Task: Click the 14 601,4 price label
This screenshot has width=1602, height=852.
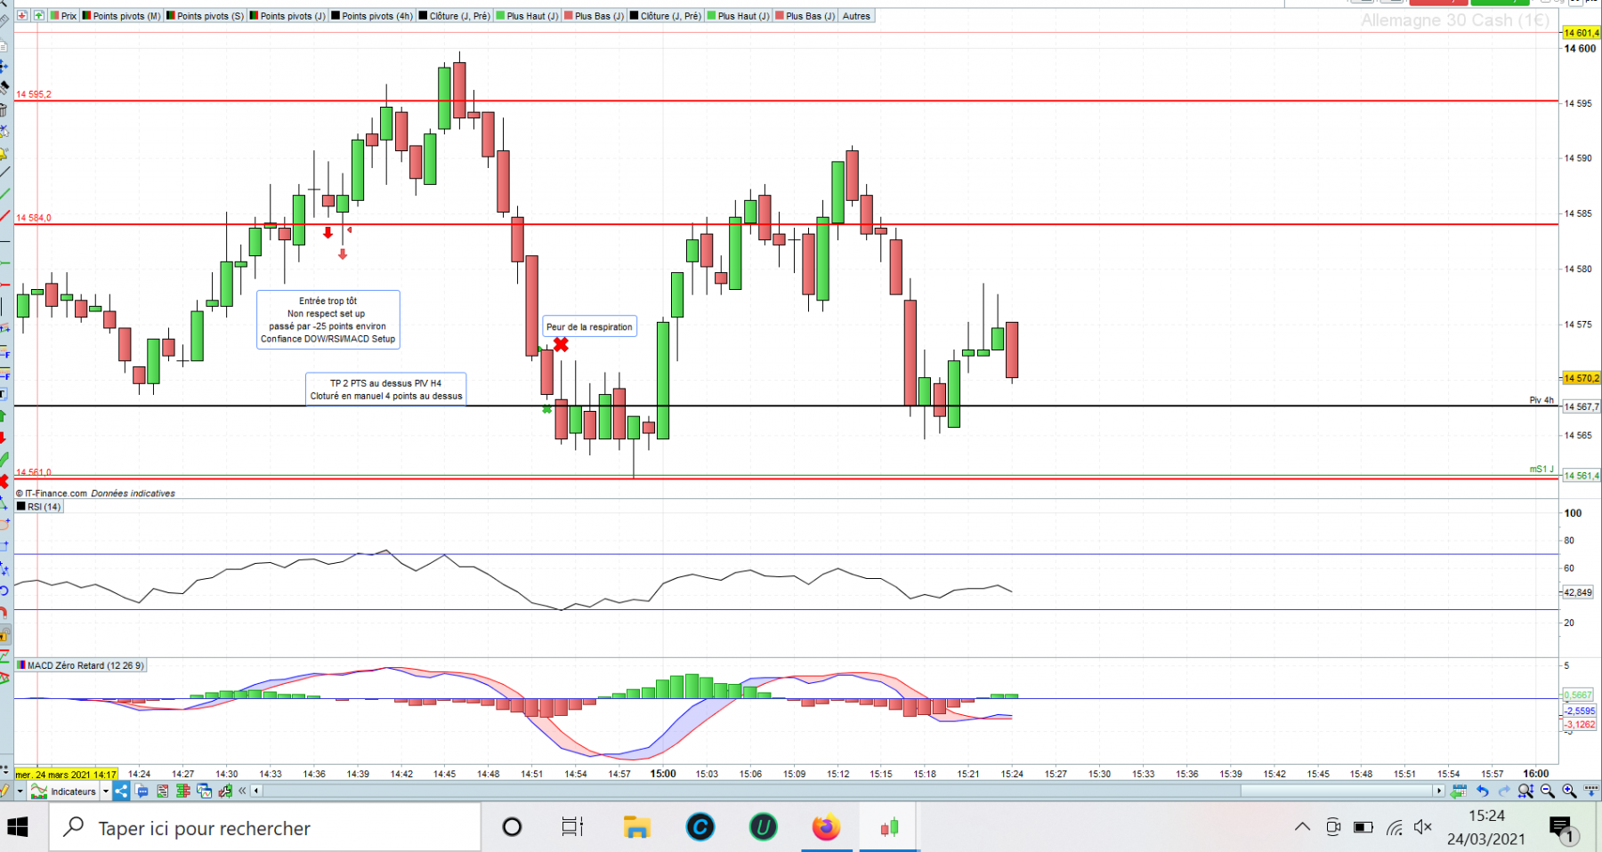Action: tap(1581, 33)
